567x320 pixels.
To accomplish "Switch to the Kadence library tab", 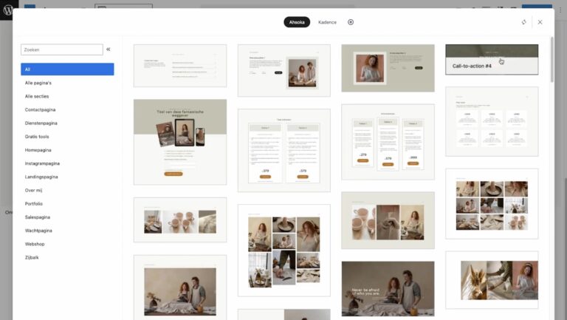I will tap(327, 22).
